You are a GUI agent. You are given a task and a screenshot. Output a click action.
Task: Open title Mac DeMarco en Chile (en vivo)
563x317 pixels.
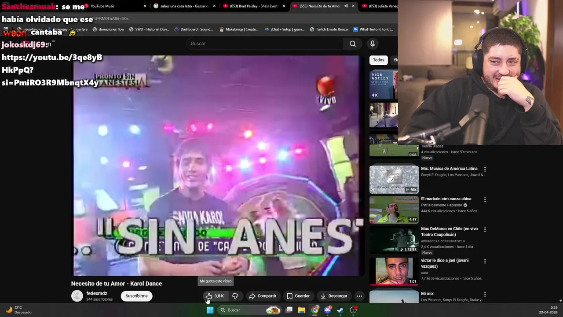(449, 232)
